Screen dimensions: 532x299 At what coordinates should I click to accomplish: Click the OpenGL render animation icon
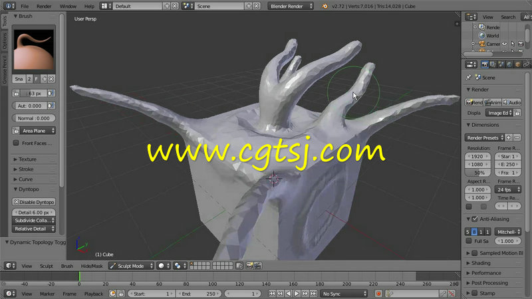257,266
